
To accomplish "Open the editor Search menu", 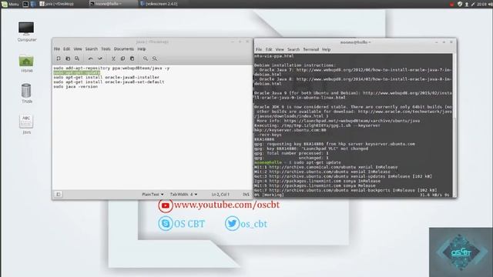I will click(92, 49).
